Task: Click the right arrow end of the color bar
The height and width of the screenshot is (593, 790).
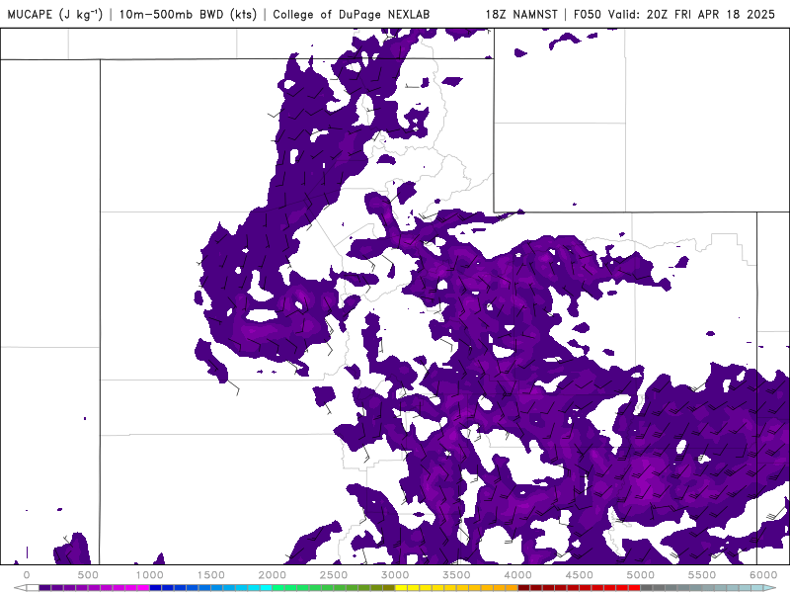Action: point(769,587)
